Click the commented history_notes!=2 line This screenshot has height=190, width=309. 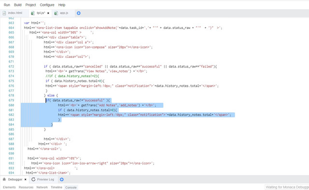coord(72,76)
